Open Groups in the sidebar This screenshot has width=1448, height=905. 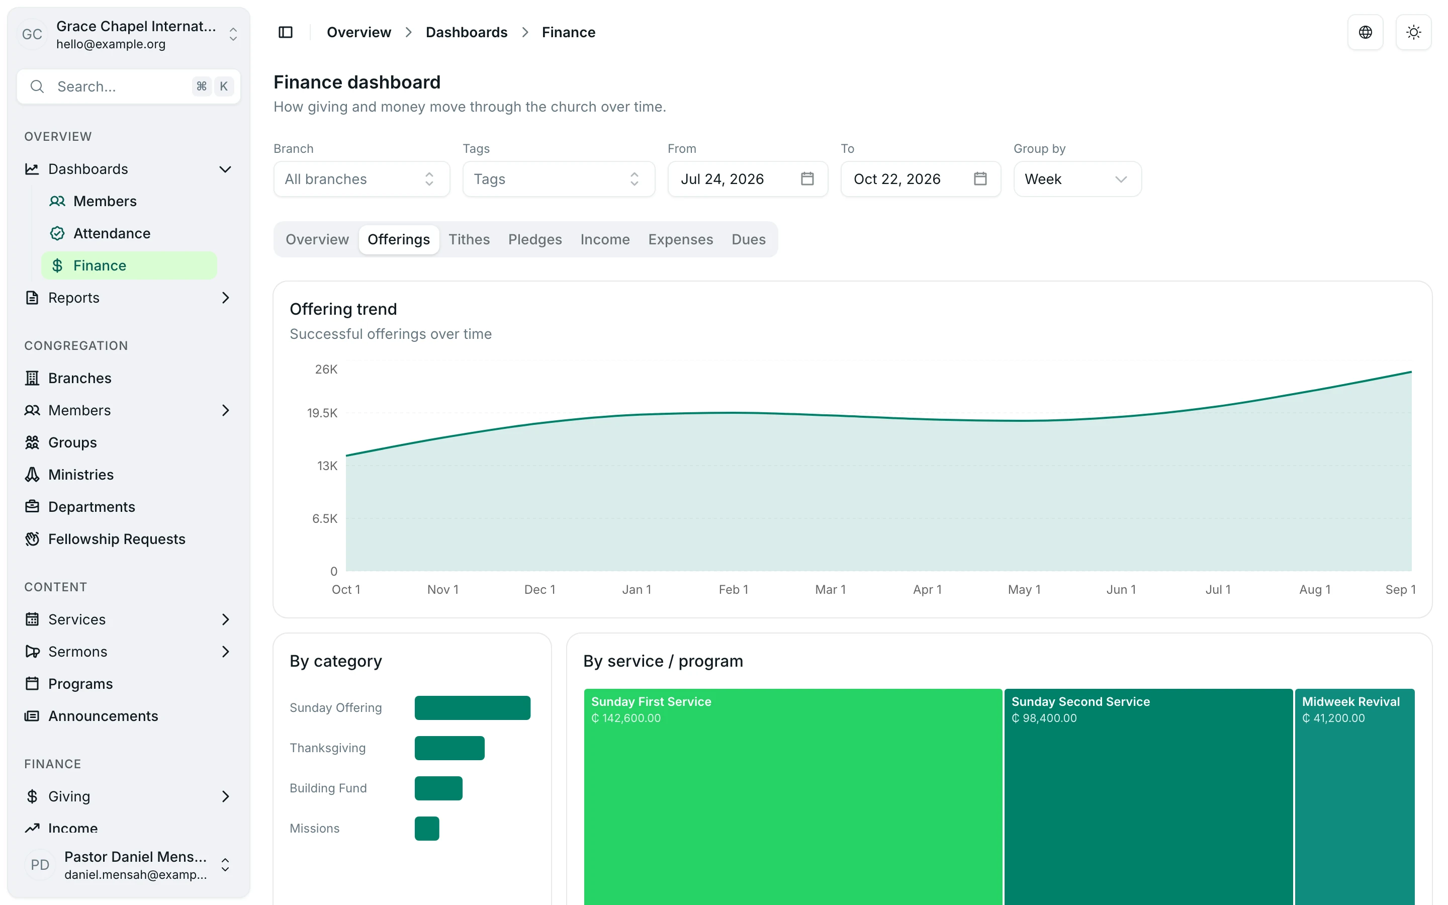pyautogui.click(x=128, y=442)
